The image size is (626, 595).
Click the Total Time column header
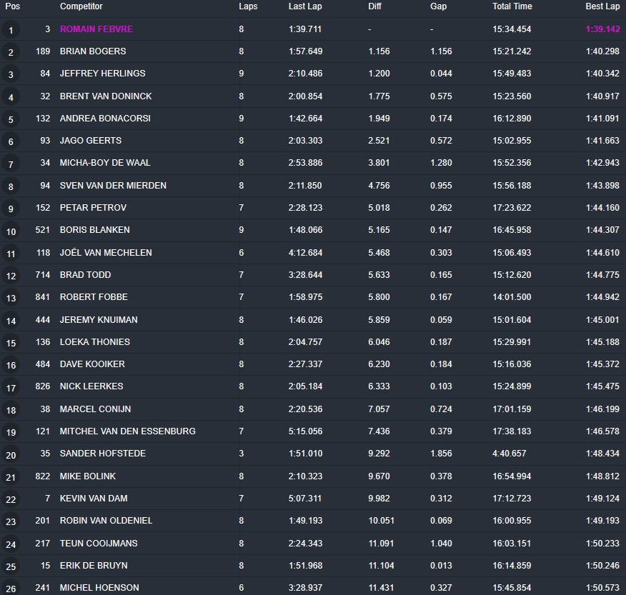coord(512,6)
